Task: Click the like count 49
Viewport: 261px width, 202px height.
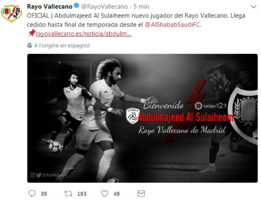Action: pos(117,194)
